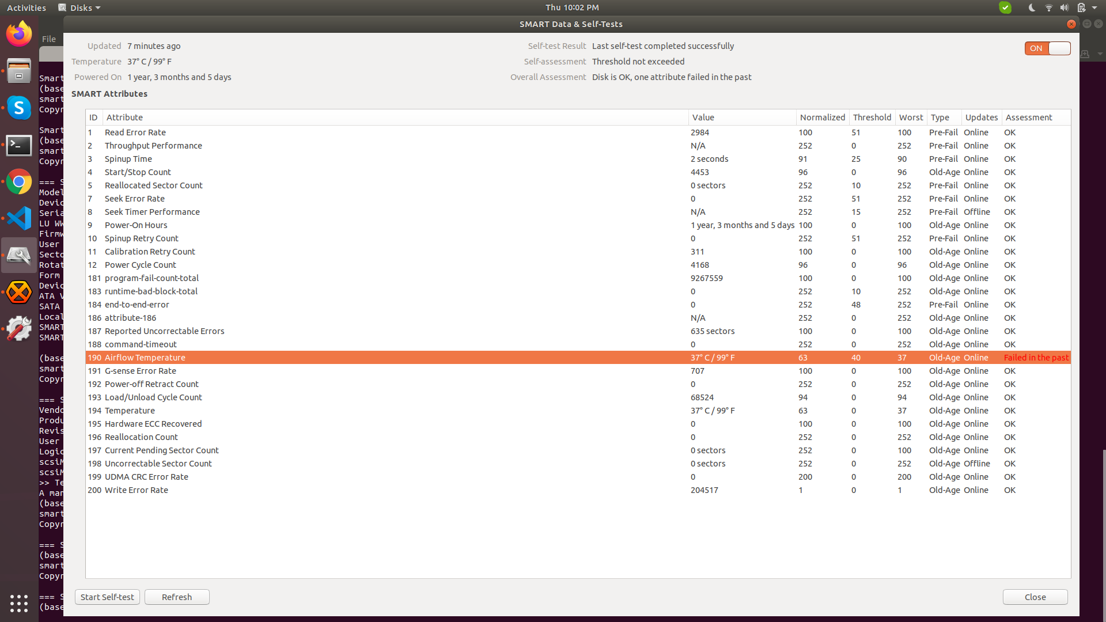The height and width of the screenshot is (622, 1106).
Task: Open wrench tools app in dock
Action: 19,329
